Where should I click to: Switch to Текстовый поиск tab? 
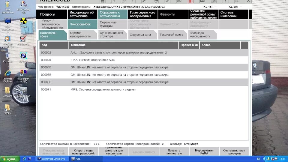pyautogui.click(x=172, y=35)
